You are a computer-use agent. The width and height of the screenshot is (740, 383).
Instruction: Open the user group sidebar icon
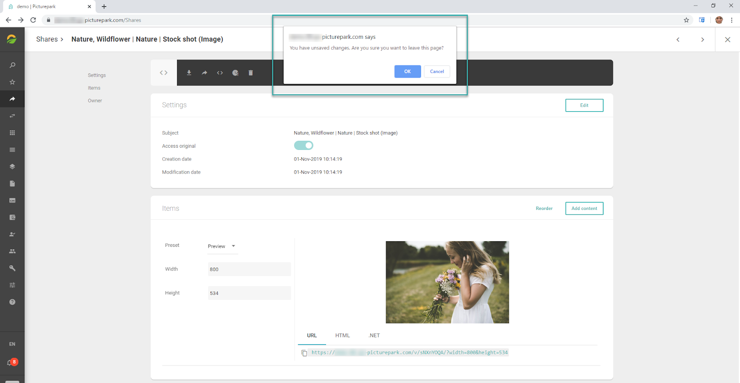[12, 251]
